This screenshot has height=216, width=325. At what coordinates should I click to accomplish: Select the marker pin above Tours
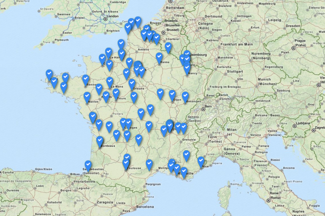(116, 93)
